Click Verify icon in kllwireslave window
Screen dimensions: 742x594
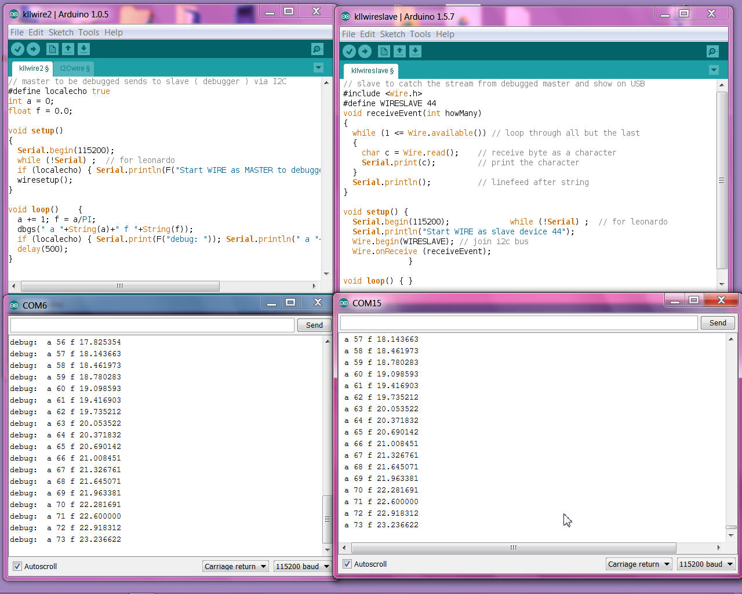[349, 52]
